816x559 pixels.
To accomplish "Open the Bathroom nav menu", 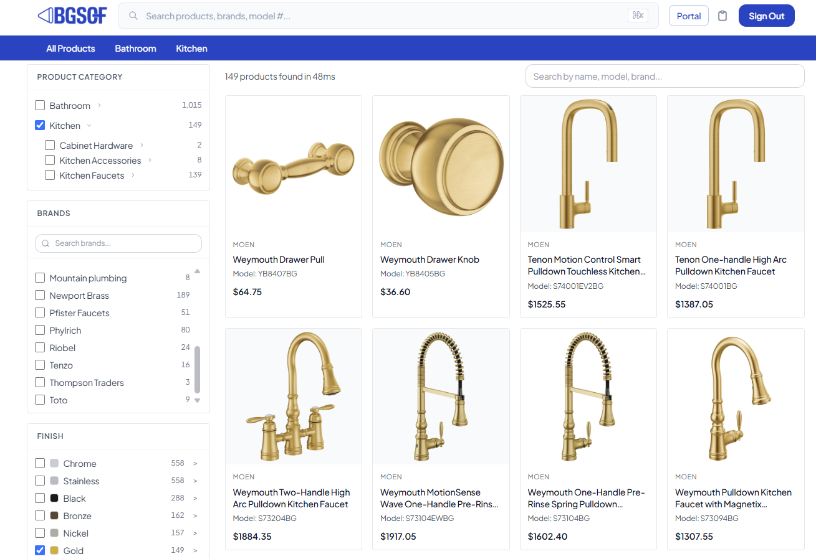I will (135, 48).
